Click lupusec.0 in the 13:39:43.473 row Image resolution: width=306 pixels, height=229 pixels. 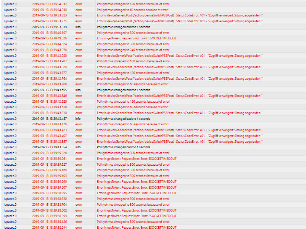coord(10,130)
